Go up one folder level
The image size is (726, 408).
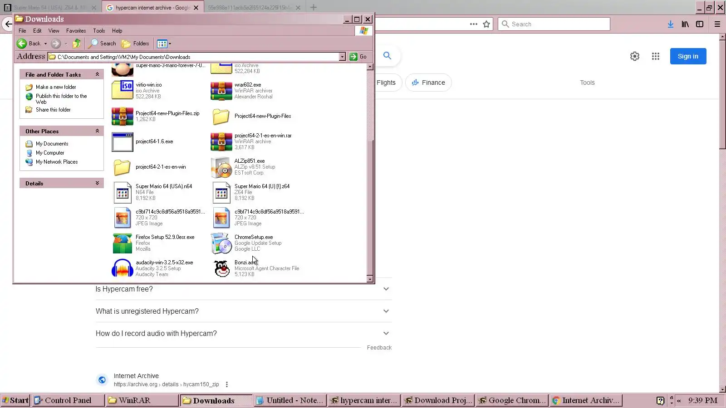pos(77,44)
